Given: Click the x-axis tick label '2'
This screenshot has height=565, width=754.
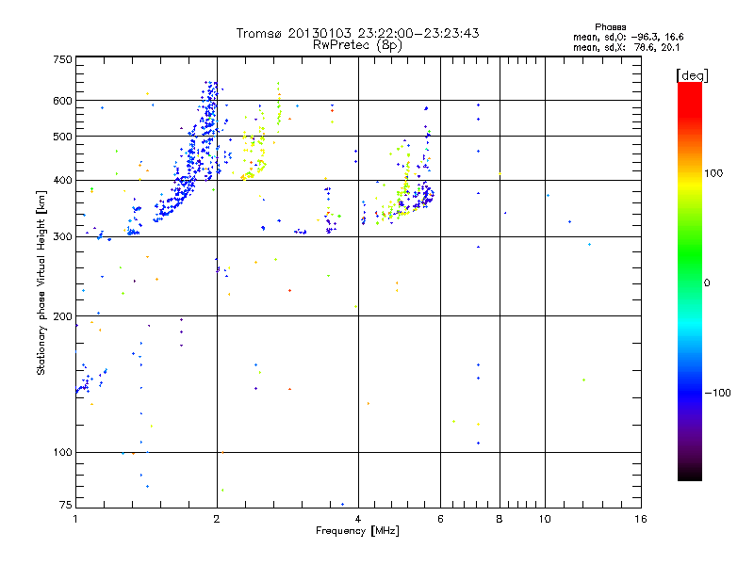Looking at the screenshot, I should click(x=217, y=519).
